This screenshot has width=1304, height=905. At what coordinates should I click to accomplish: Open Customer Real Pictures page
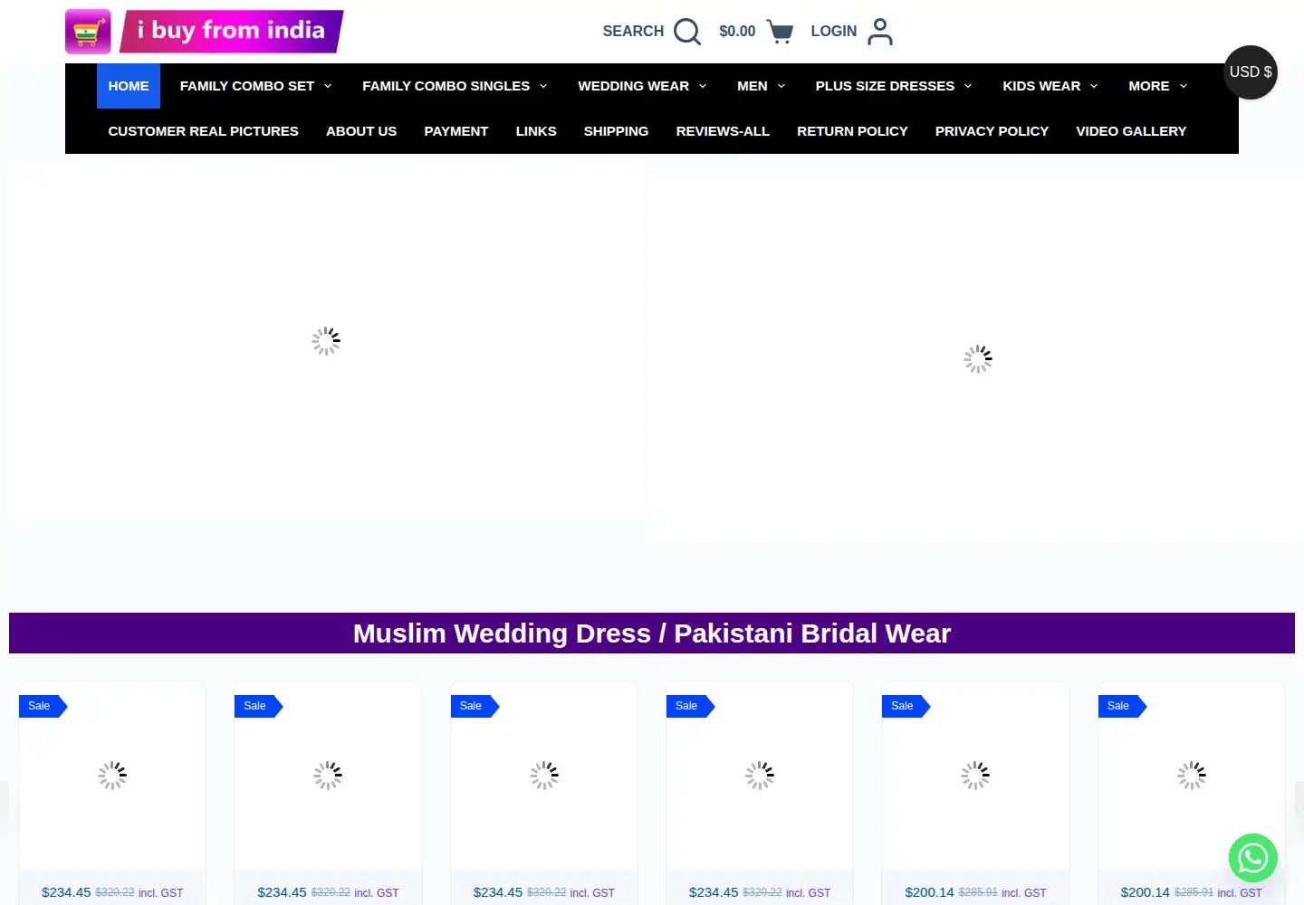(204, 131)
